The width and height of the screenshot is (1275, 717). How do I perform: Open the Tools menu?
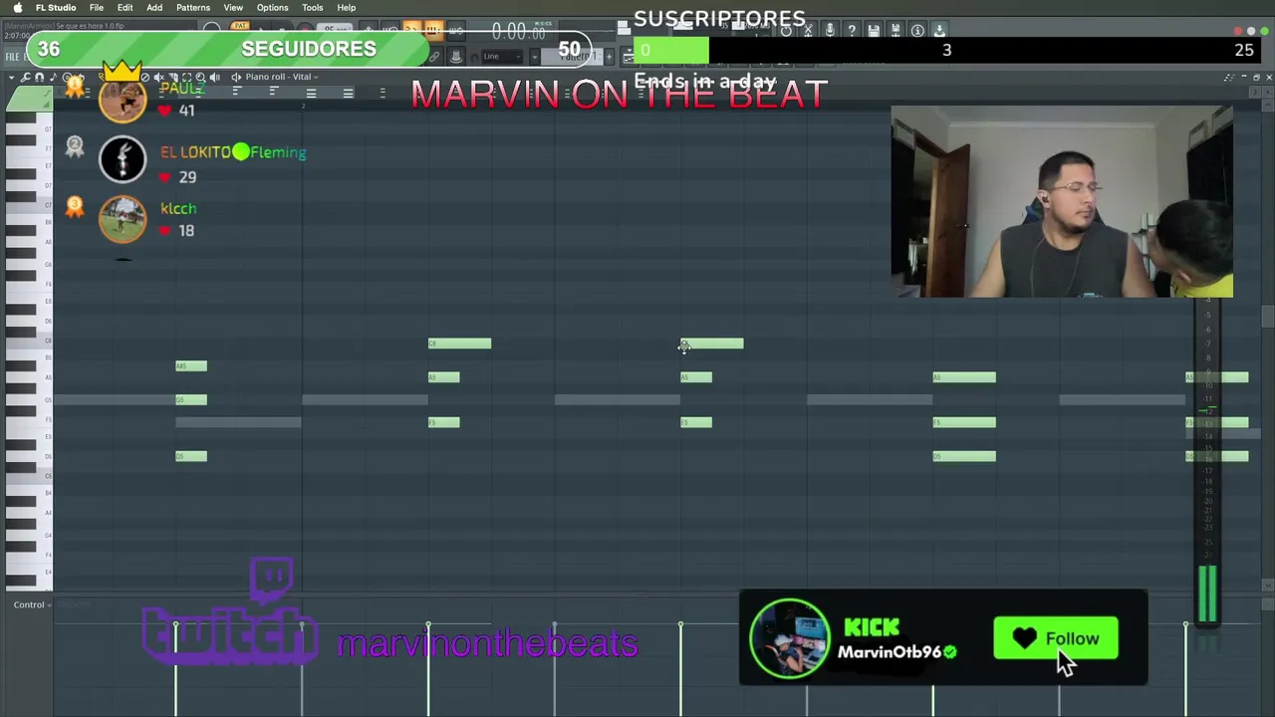point(313,7)
